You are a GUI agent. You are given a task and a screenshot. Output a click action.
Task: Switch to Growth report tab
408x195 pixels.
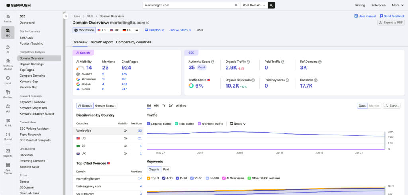click(x=102, y=42)
